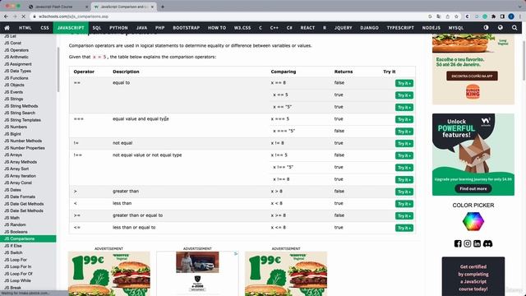Open the Chrome three-dot menu
The height and width of the screenshot is (296, 526).
(x=520, y=16)
